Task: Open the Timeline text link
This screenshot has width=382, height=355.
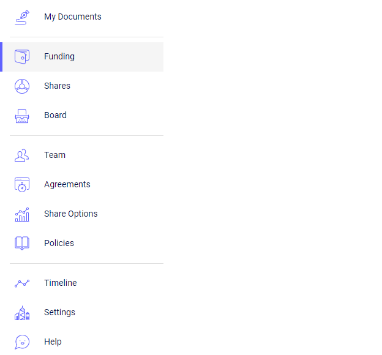Action: (x=61, y=283)
